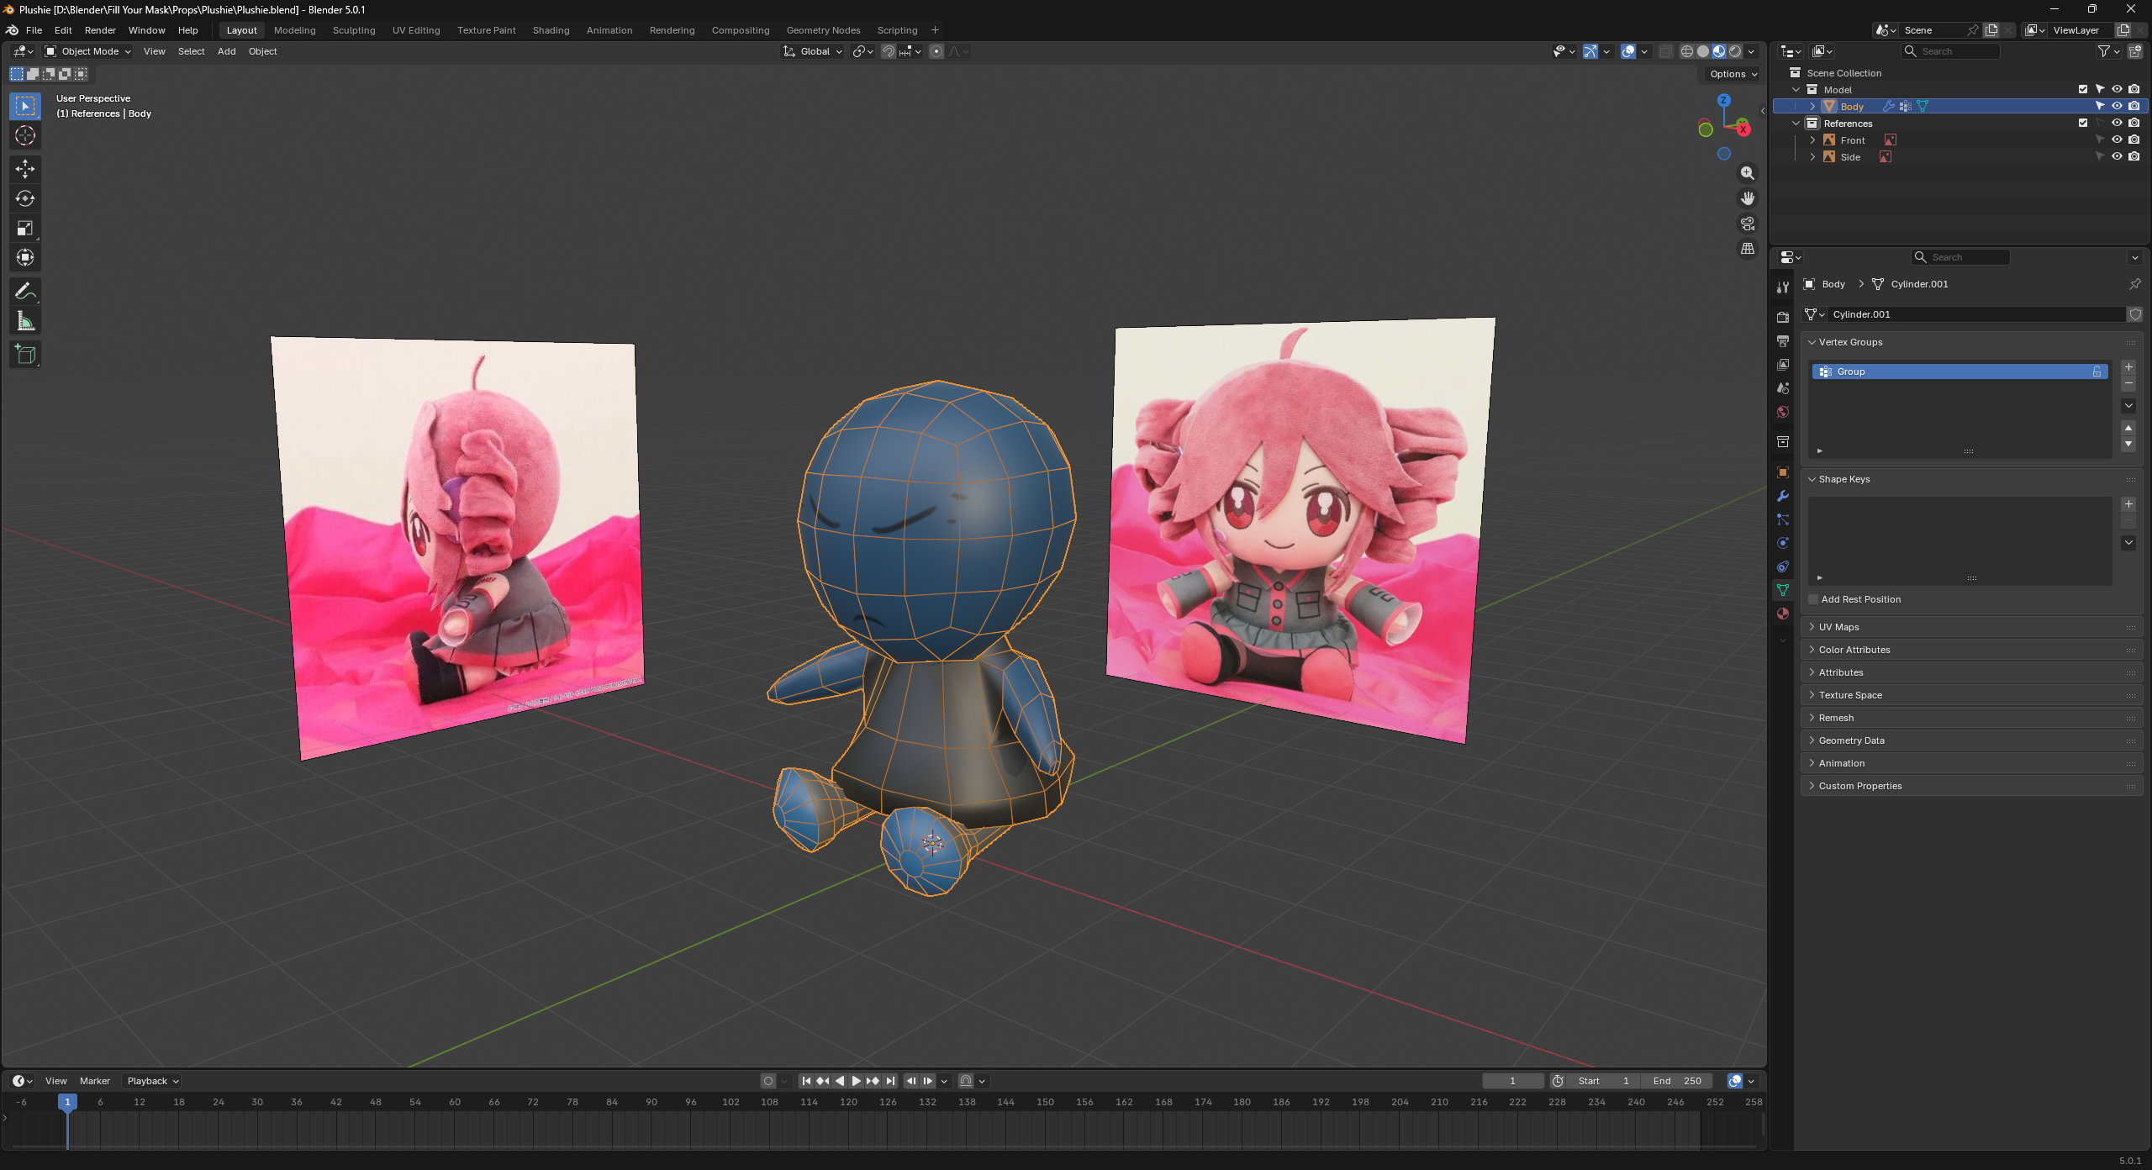Click the red X axis on navigation gizmo
Viewport: 2152px width, 1170px height.
(x=1743, y=129)
